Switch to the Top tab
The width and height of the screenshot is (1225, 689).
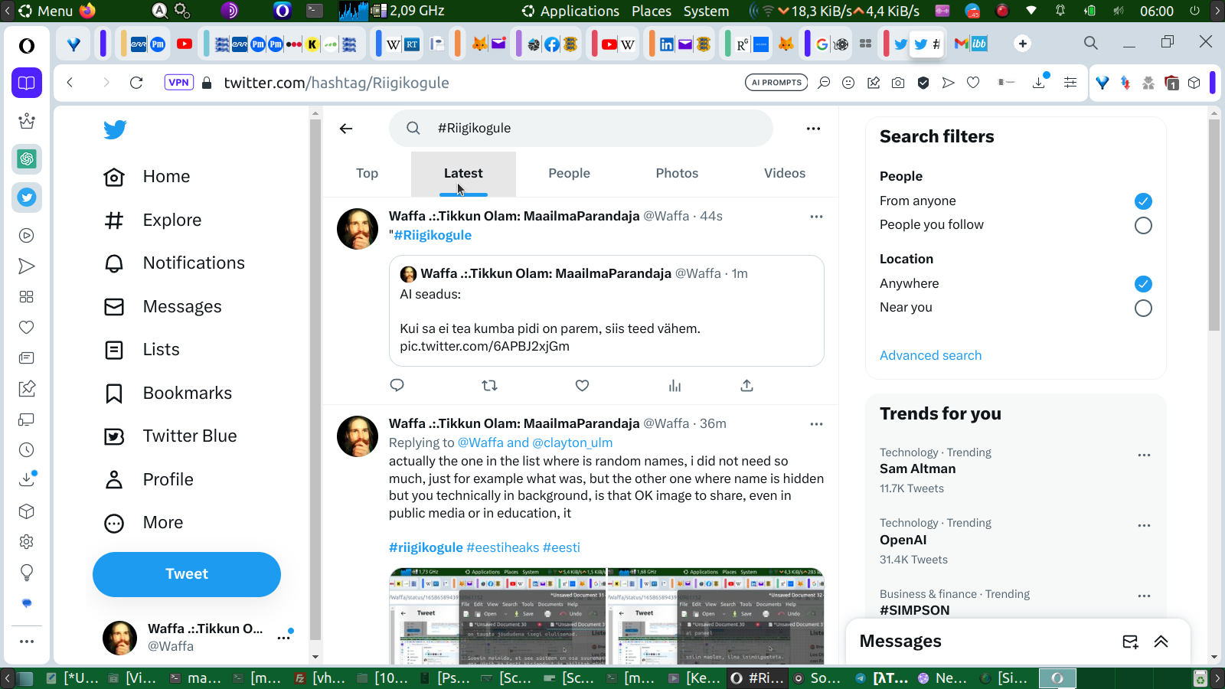(367, 174)
